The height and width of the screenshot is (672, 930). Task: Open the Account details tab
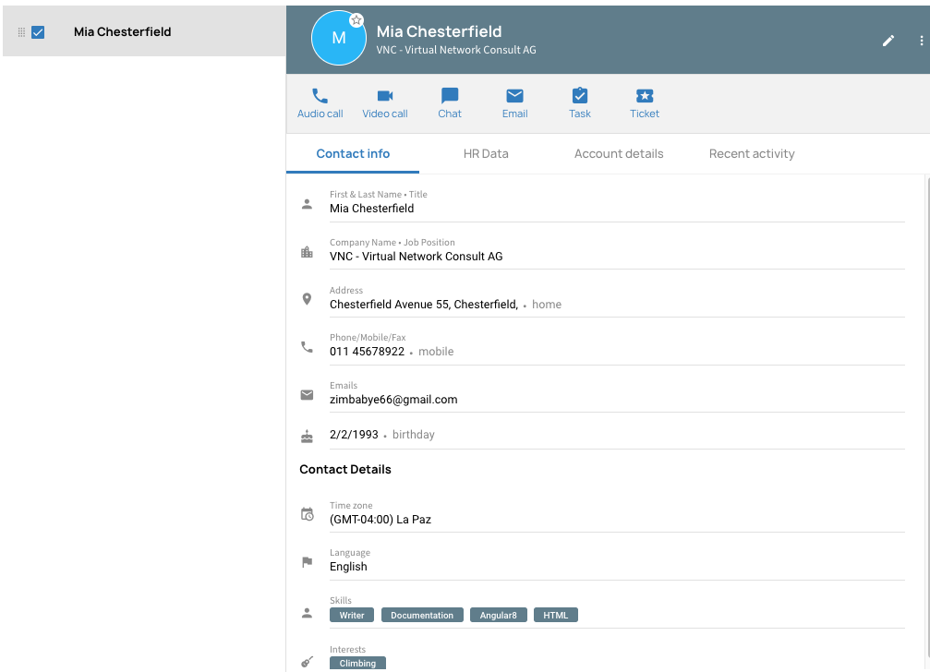[x=619, y=153]
